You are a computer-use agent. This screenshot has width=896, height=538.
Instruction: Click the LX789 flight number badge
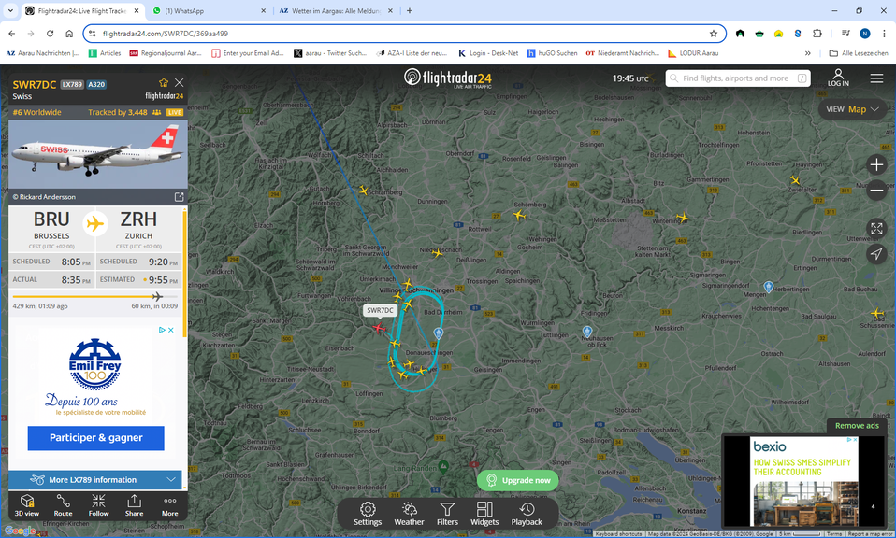tap(72, 84)
